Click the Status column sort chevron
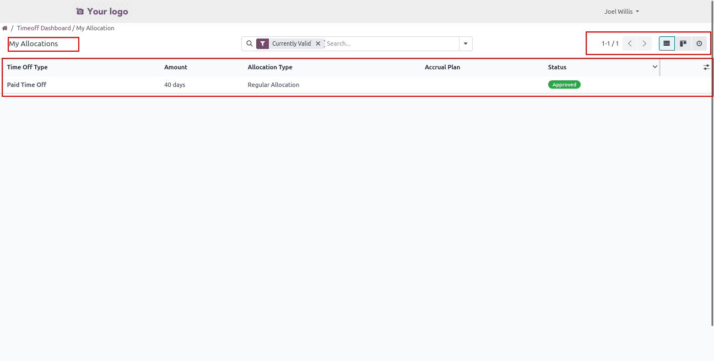Viewport: 714px width, 361px height. (654, 67)
